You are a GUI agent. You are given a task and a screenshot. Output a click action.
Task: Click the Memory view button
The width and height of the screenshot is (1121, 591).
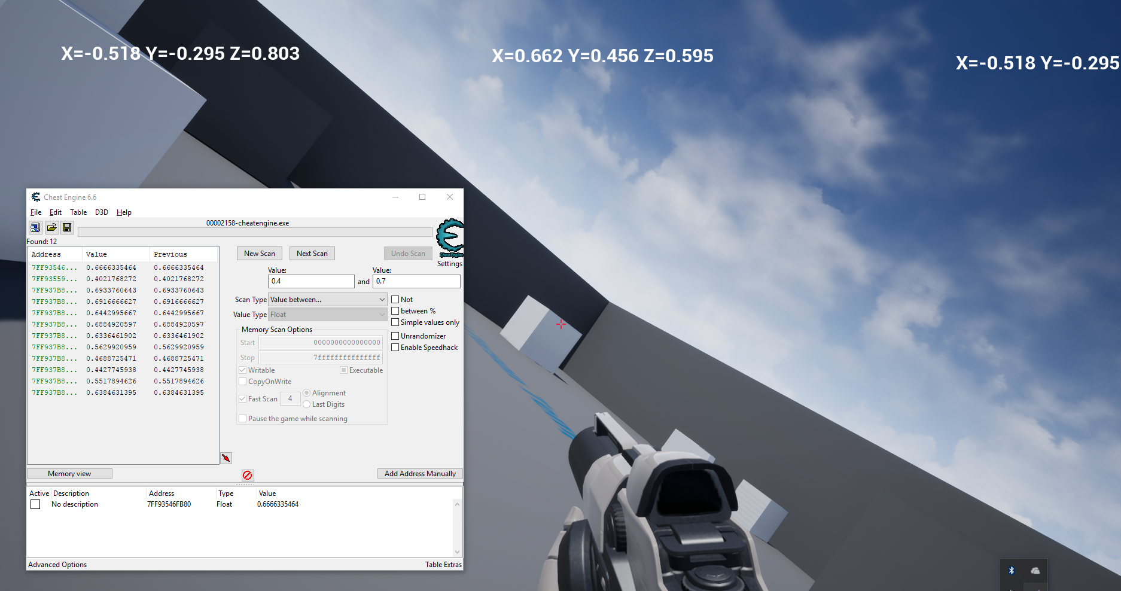tap(69, 474)
